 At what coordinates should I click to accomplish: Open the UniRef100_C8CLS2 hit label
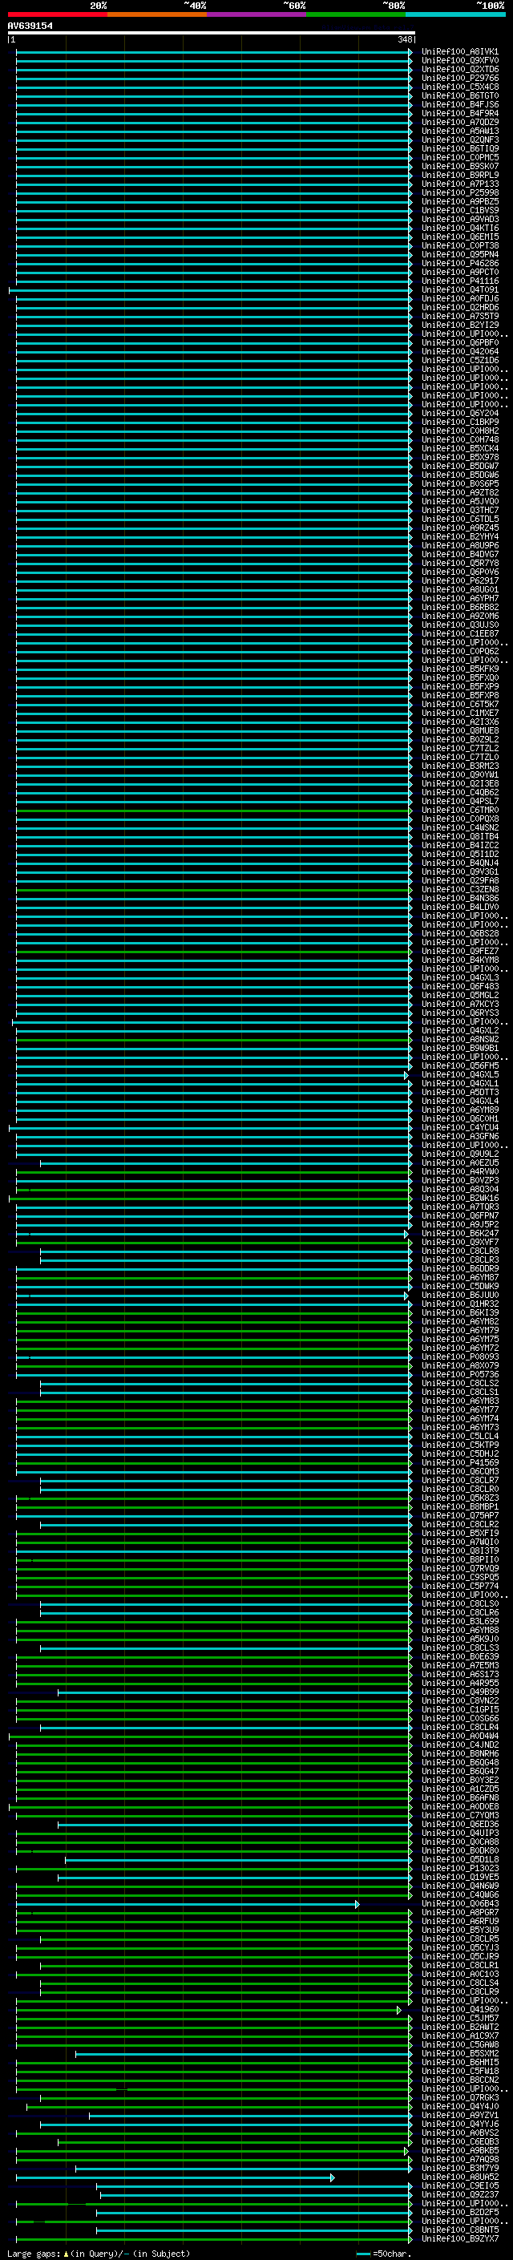(x=459, y=1384)
